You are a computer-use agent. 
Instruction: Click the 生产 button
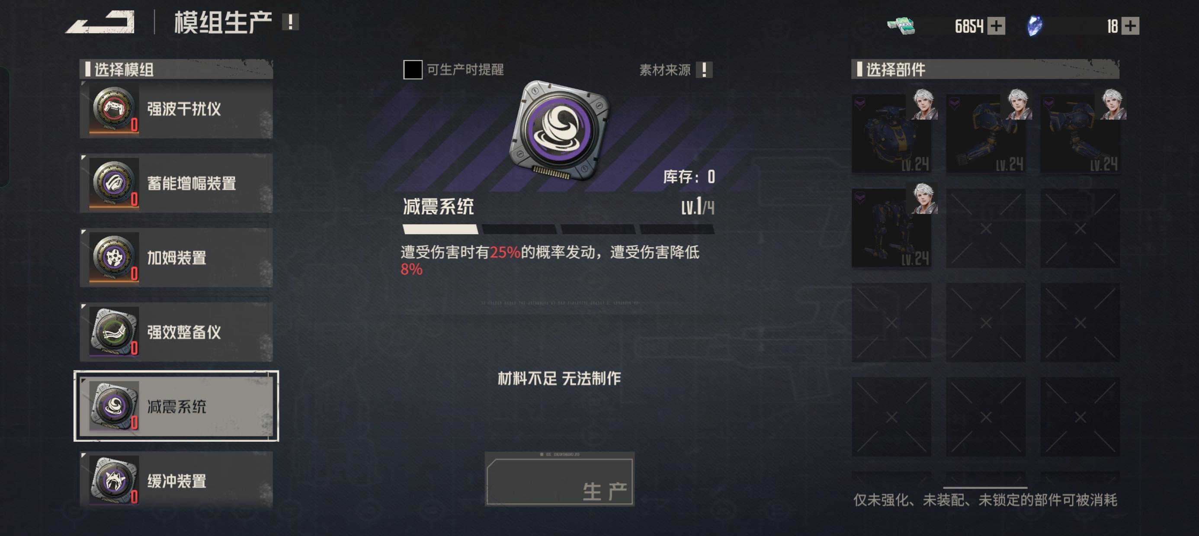pos(559,479)
